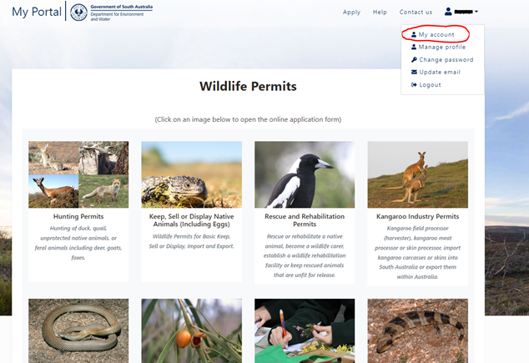
Task: Select Change password from dropdown menu
Action: pyautogui.click(x=446, y=60)
